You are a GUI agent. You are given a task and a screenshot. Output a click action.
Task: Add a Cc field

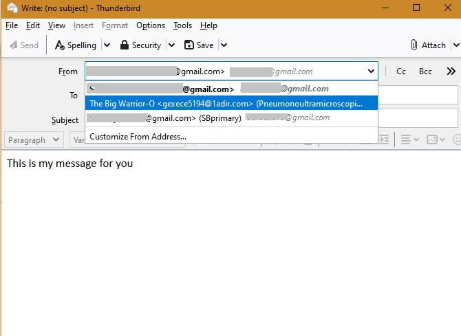pos(401,71)
